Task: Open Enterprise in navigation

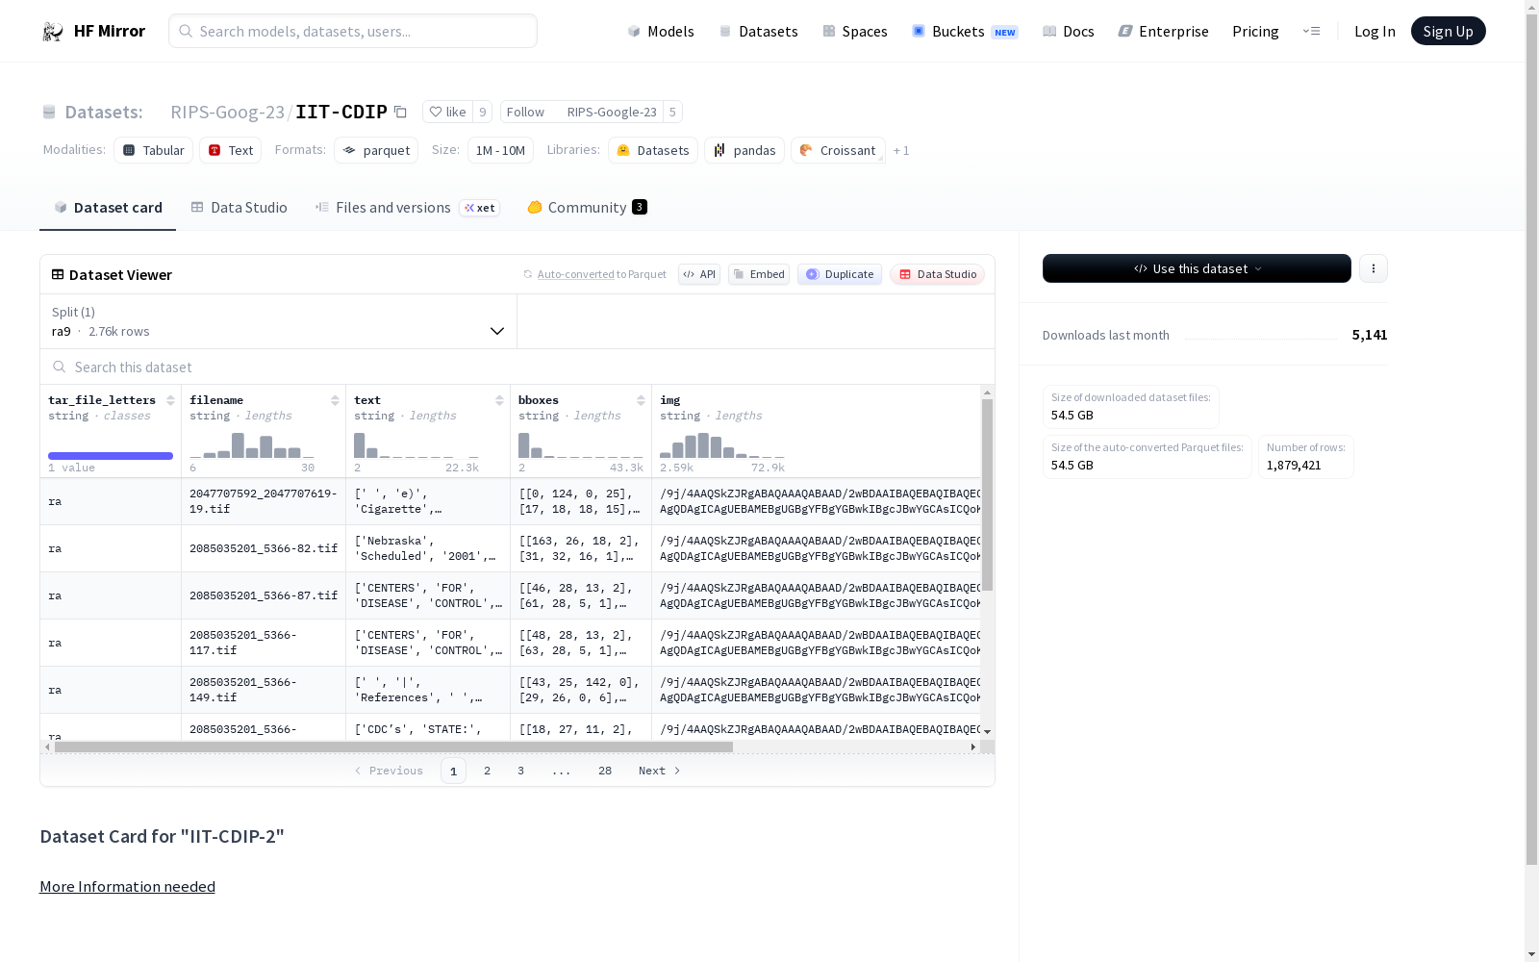Action: point(1164,32)
